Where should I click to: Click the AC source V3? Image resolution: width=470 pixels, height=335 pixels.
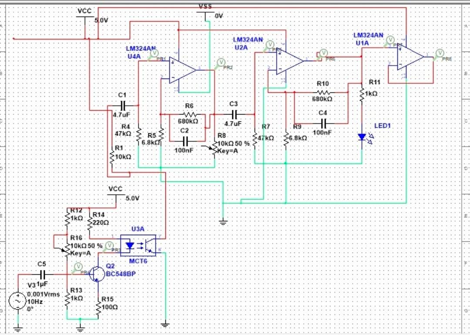click(x=17, y=300)
